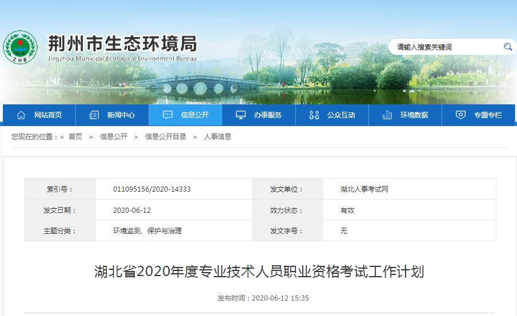
Task: Click the news center newspaper icon
Action: (x=94, y=115)
